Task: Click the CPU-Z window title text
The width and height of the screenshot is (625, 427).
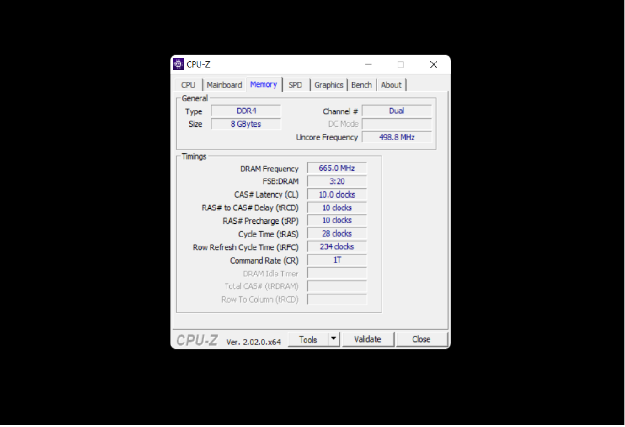Action: (x=198, y=64)
